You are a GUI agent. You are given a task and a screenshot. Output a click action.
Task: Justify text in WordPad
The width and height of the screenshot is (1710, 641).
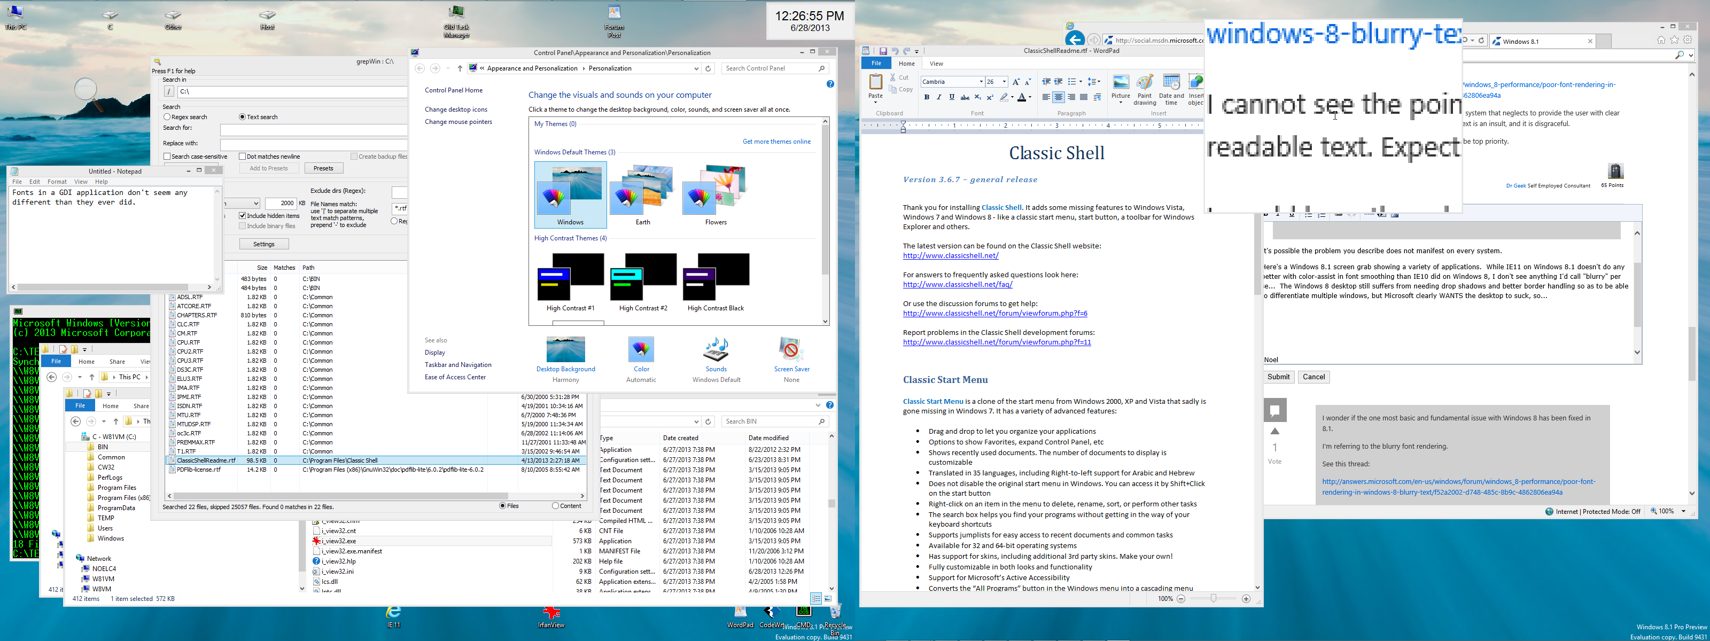1083,98
